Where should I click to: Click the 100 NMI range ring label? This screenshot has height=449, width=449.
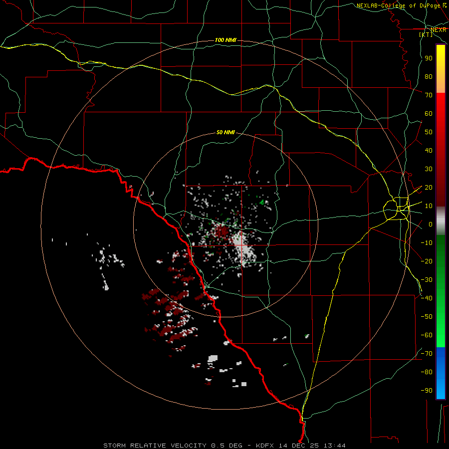point(225,40)
